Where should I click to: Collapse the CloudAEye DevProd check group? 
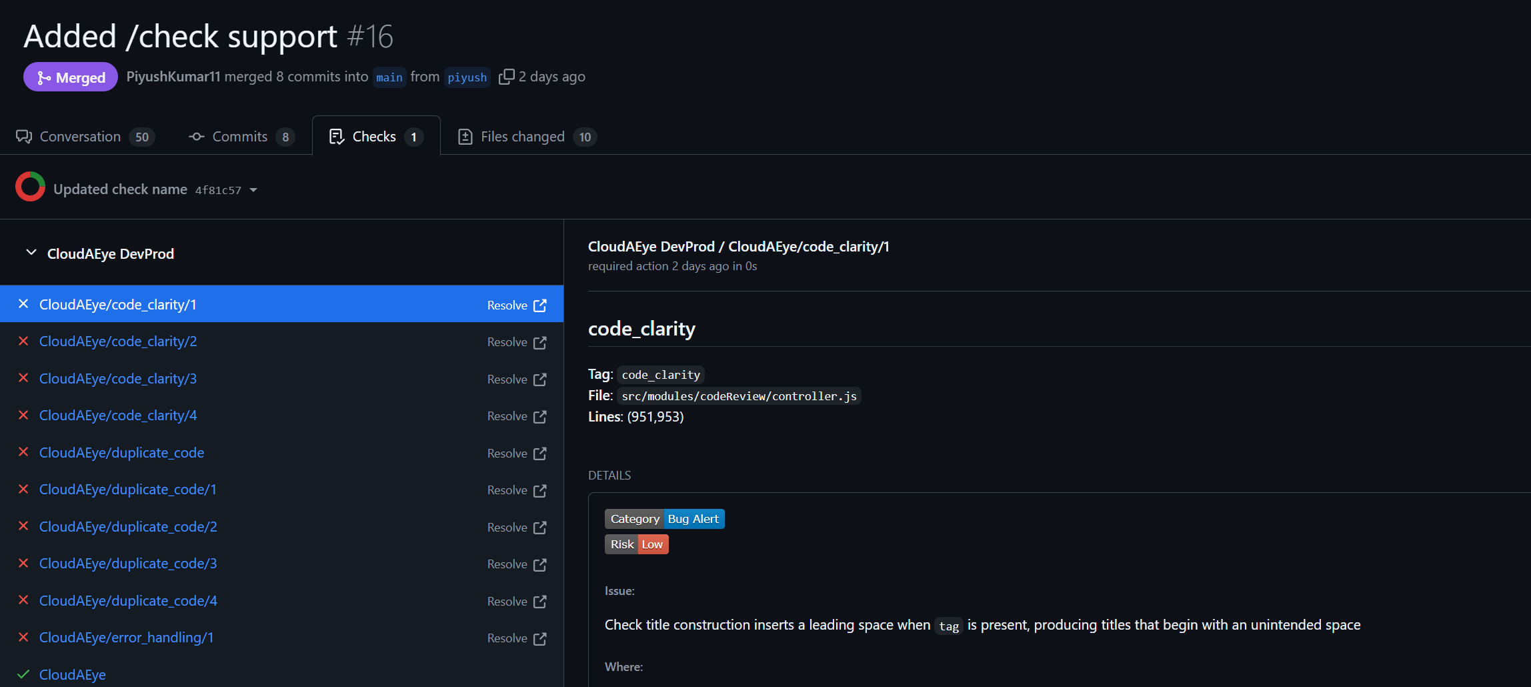click(x=30, y=253)
